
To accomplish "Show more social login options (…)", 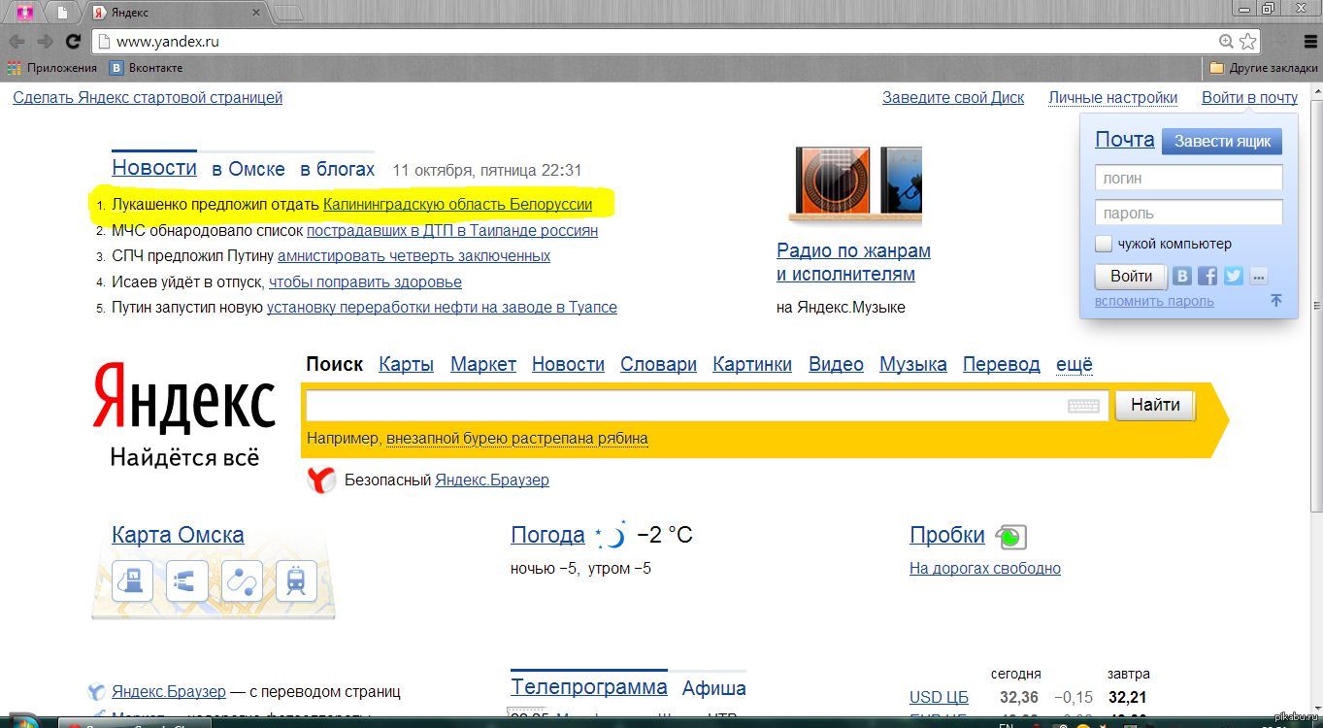I will 1259,276.
